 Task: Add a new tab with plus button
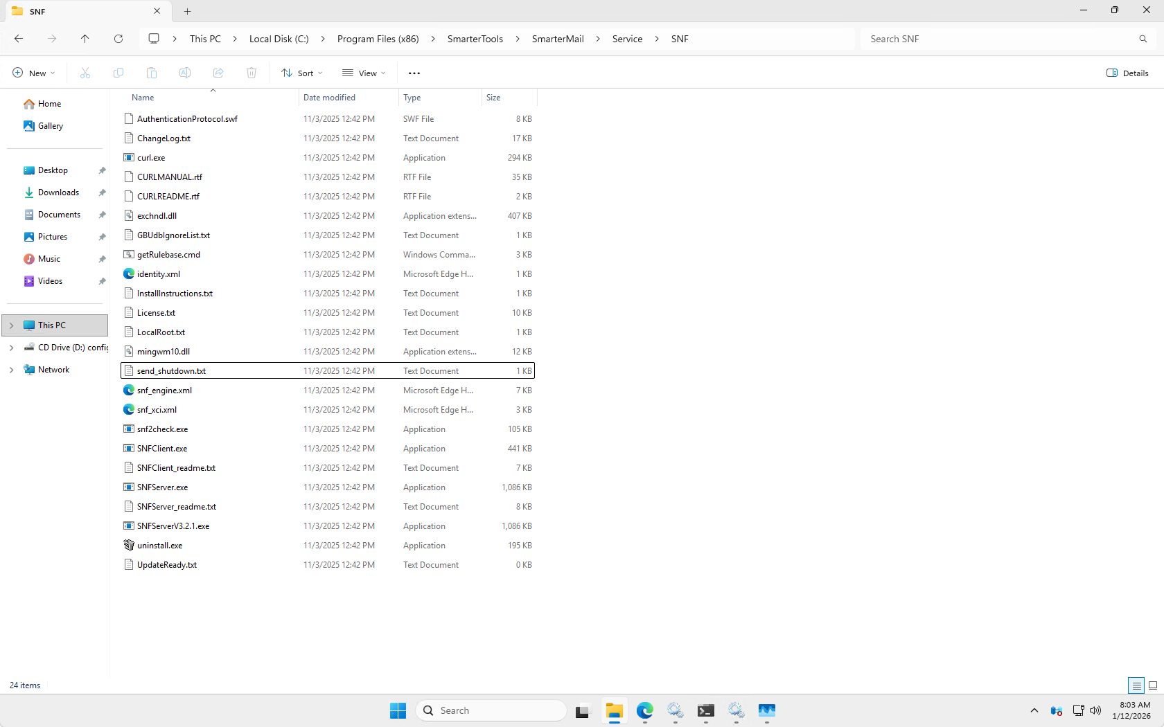tap(188, 11)
